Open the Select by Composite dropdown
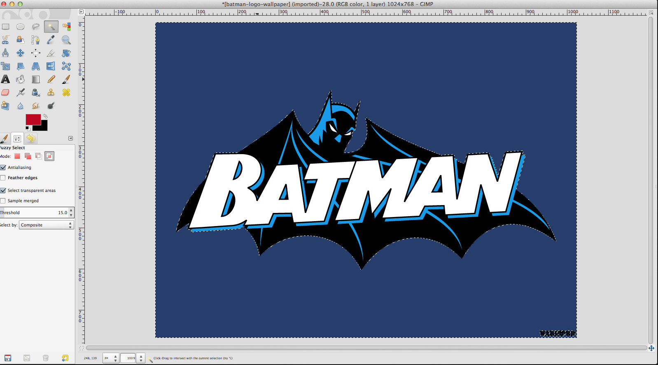 click(47, 225)
